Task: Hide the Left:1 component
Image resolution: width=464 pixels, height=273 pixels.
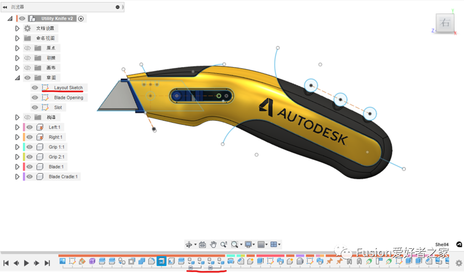Action: pyautogui.click(x=30, y=127)
